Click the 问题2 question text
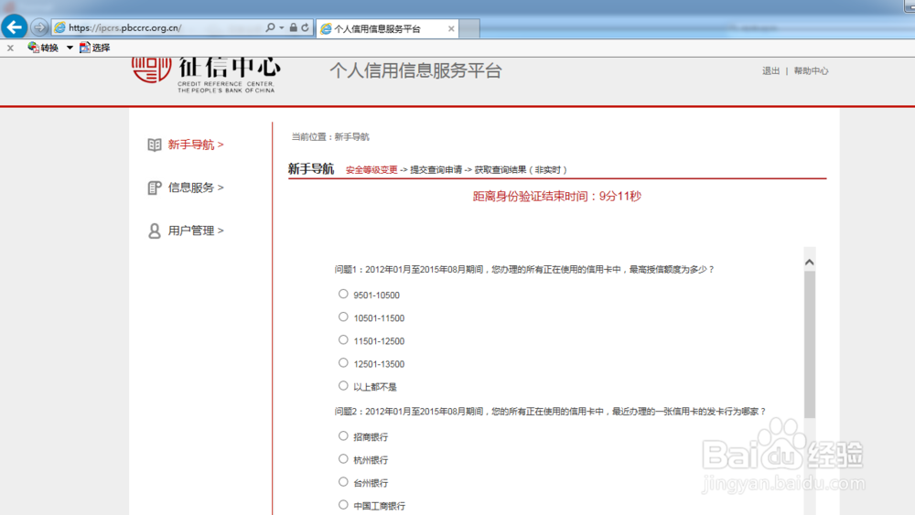915x515 pixels. (550, 412)
